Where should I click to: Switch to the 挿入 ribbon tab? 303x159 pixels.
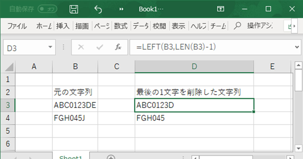(x=63, y=26)
